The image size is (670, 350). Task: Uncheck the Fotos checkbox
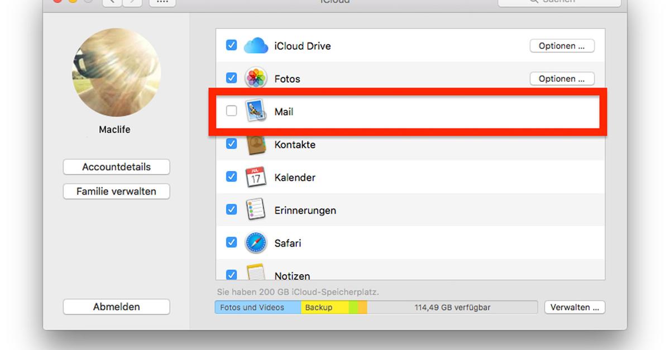(x=231, y=78)
